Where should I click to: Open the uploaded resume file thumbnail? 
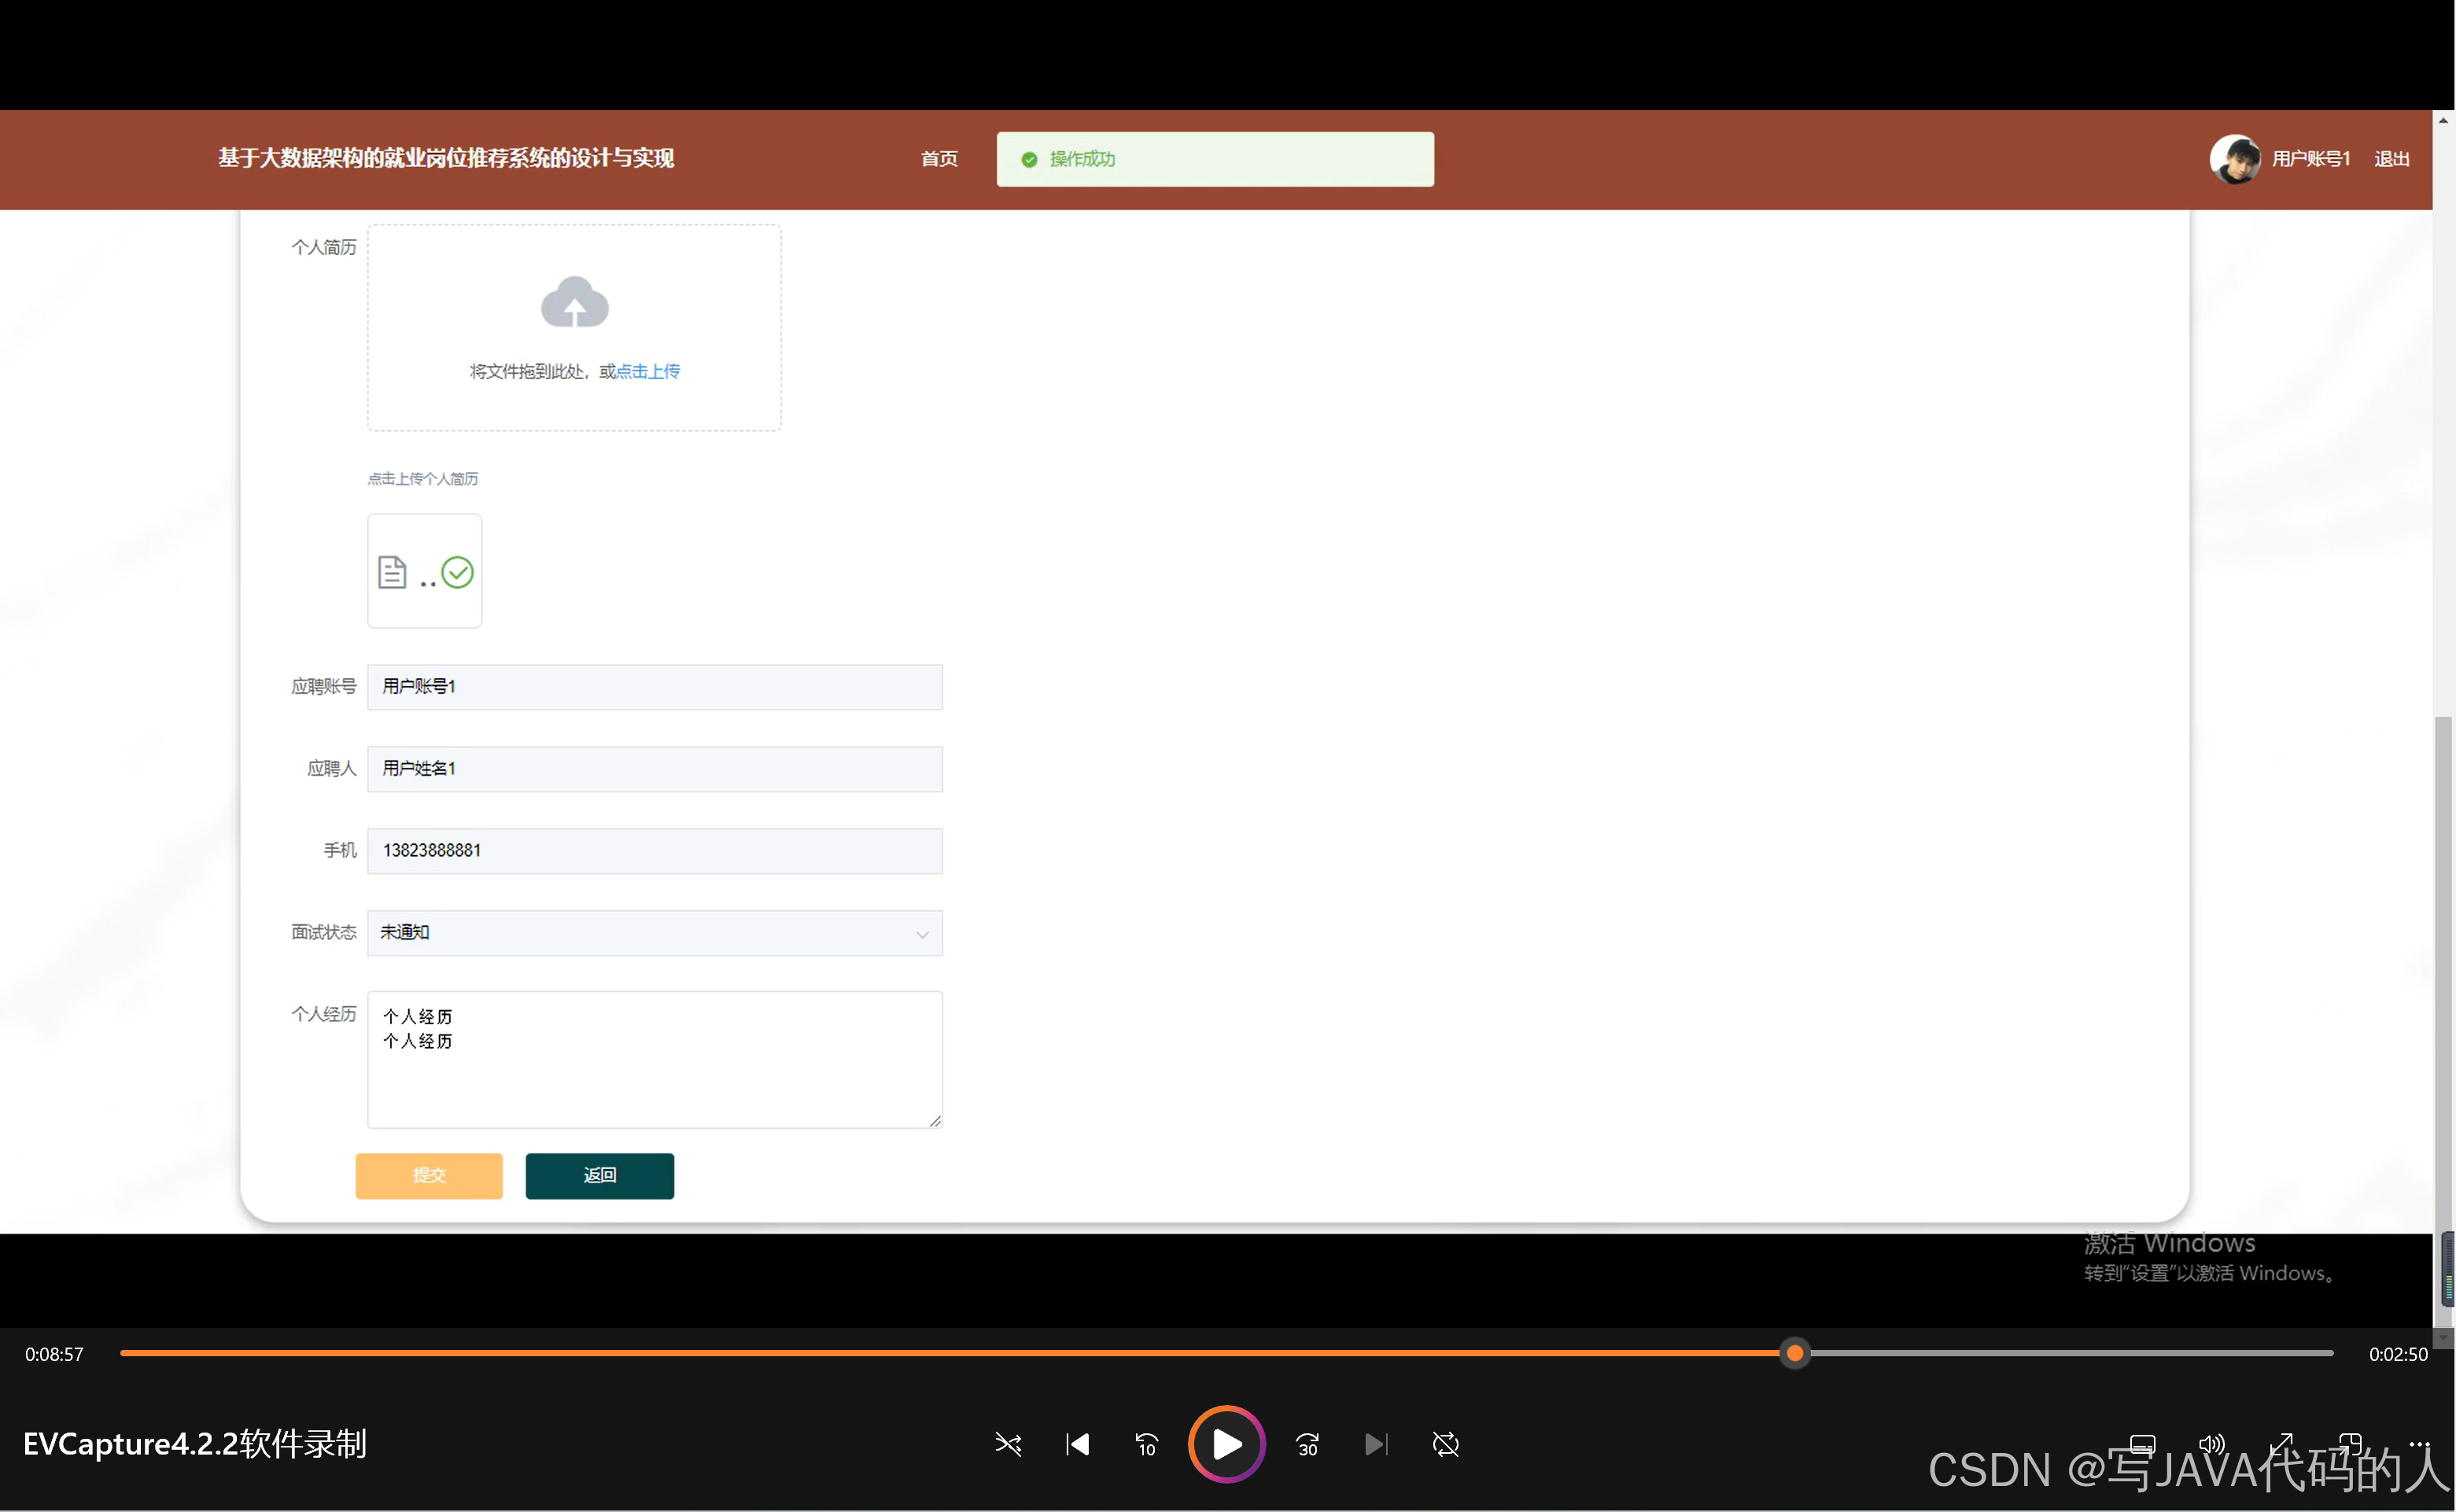425,571
